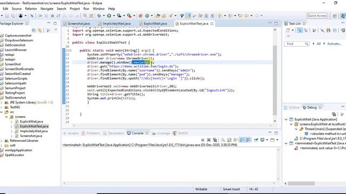Collapse the screens package node
This screenshot has width=346, height=194.
point(6,117)
